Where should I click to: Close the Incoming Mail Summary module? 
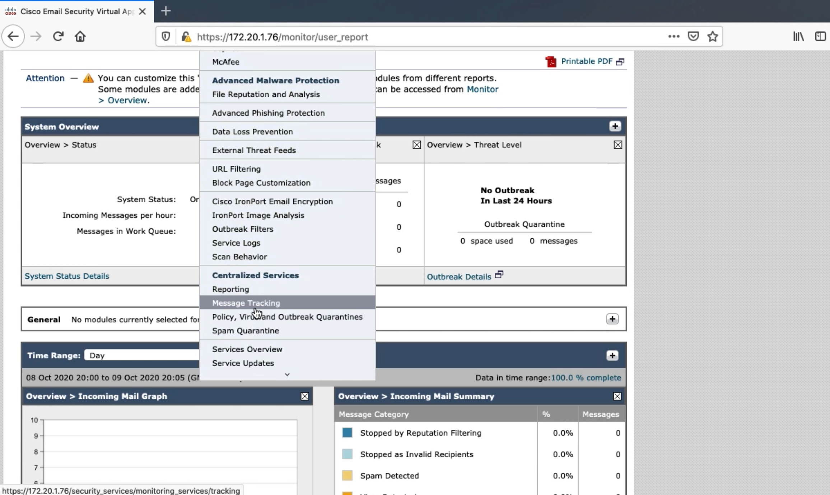[617, 396]
